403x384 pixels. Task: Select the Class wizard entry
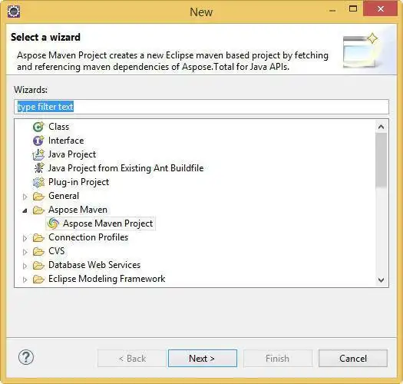point(59,127)
